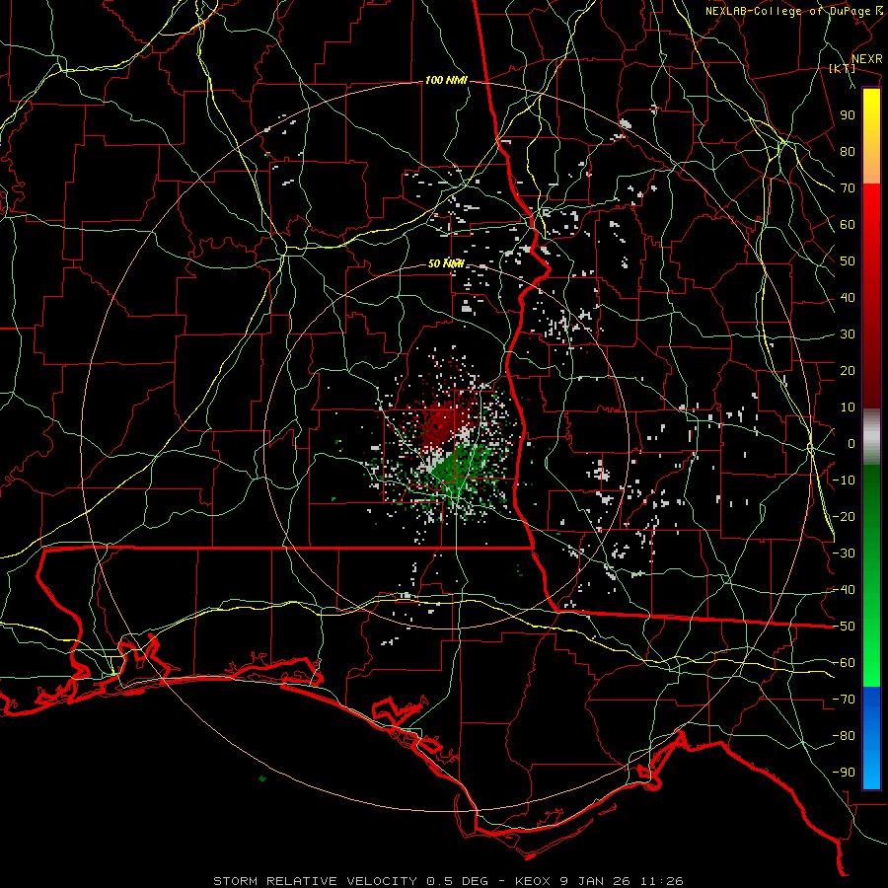
Task: Click the positive 30 value on the velocity scale
Action: tap(848, 334)
